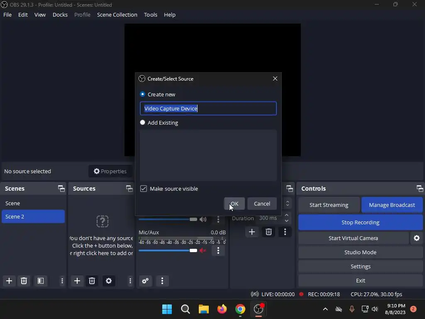Open Windows taskbar search

[x=186, y=309]
